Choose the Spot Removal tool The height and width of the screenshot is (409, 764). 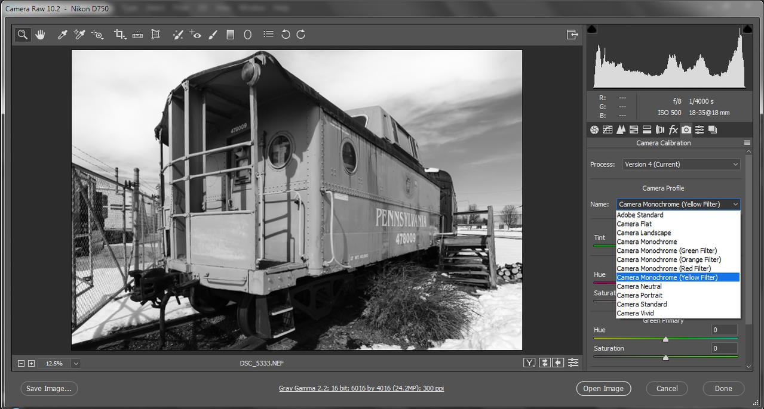177,35
